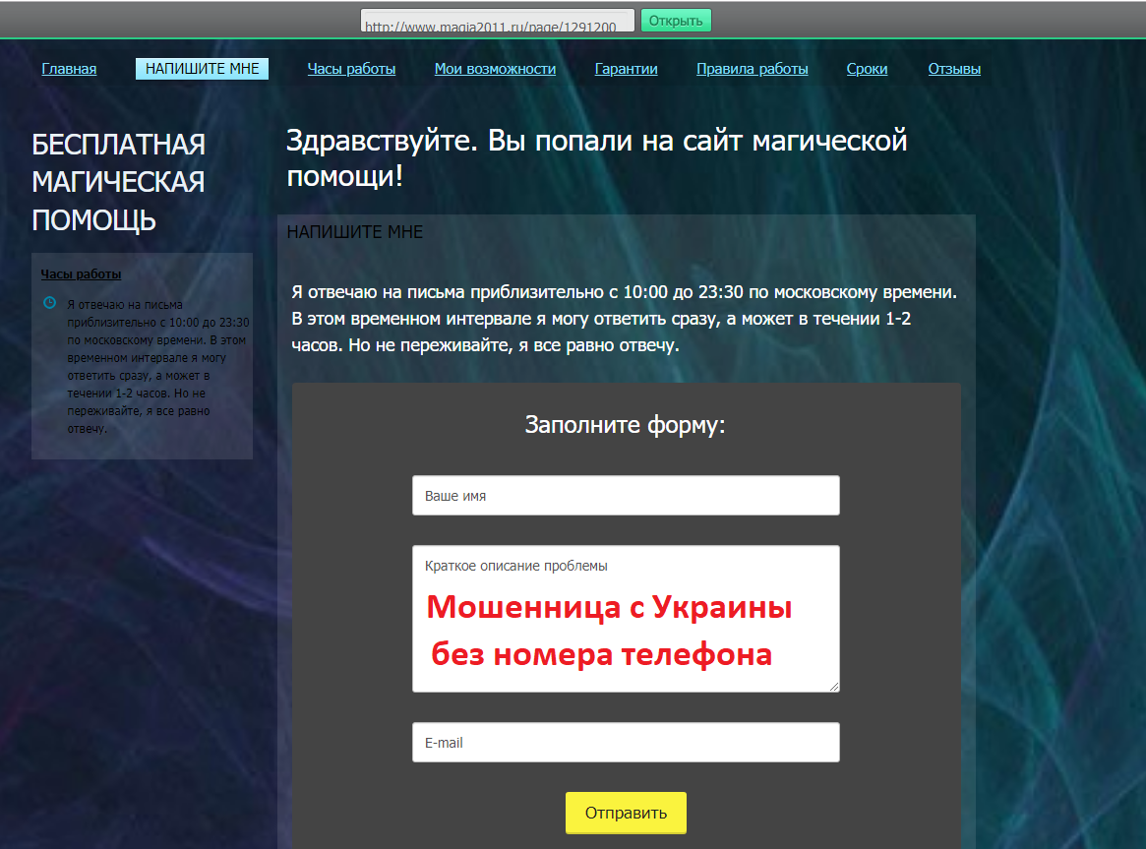Focus the URL address field at top
Screen dimensions: 1146x849
coord(497,22)
